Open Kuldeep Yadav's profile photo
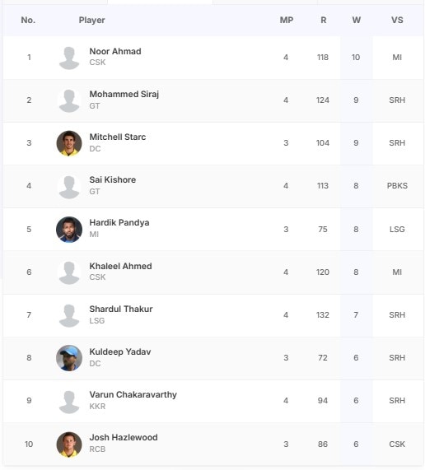The width and height of the screenshot is (425, 470). pos(69,358)
